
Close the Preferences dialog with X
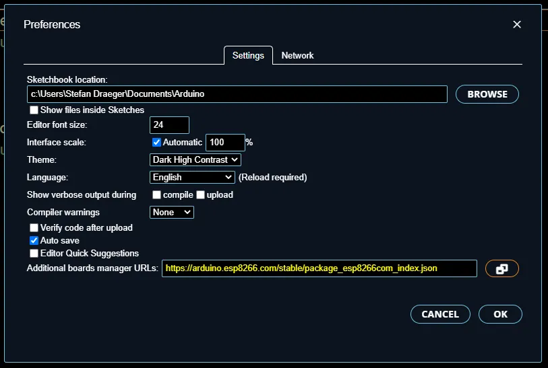517,24
